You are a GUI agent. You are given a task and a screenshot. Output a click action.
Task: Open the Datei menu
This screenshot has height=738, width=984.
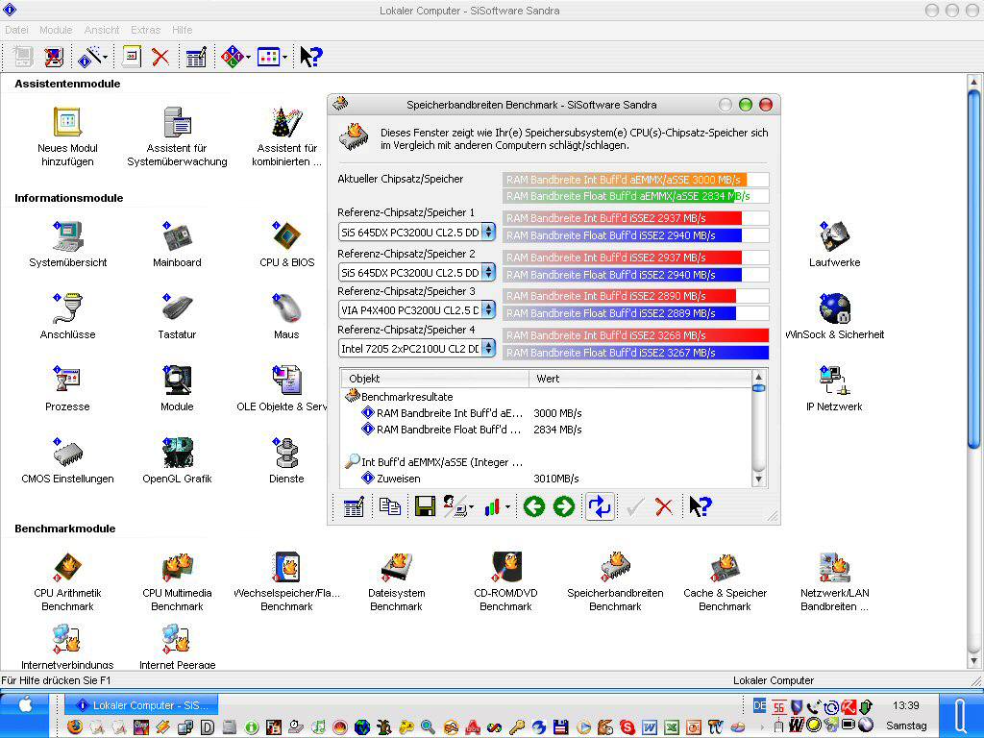(x=16, y=30)
